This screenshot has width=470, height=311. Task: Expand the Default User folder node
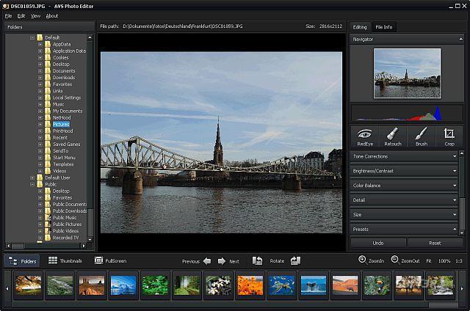coord(32,178)
